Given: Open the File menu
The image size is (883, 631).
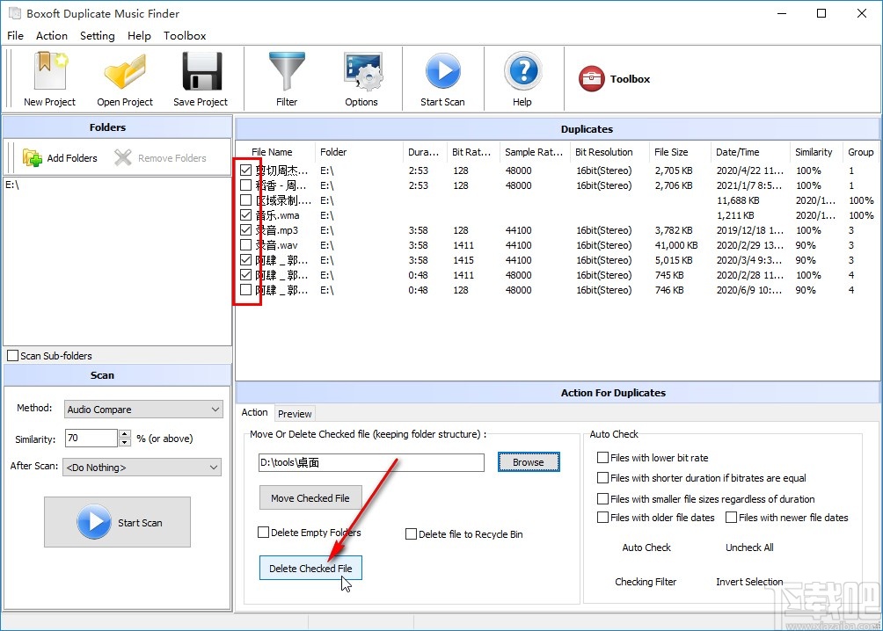Looking at the screenshot, I should (x=15, y=35).
